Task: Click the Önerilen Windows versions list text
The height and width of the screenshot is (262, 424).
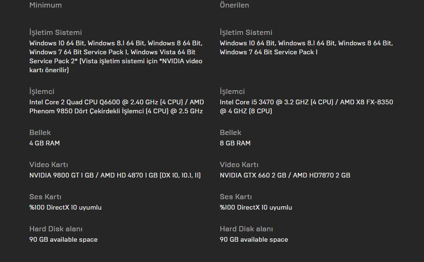Action: [306, 48]
